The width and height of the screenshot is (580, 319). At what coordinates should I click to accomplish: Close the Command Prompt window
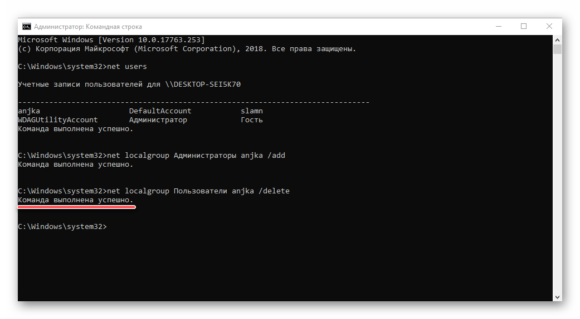coord(549,26)
